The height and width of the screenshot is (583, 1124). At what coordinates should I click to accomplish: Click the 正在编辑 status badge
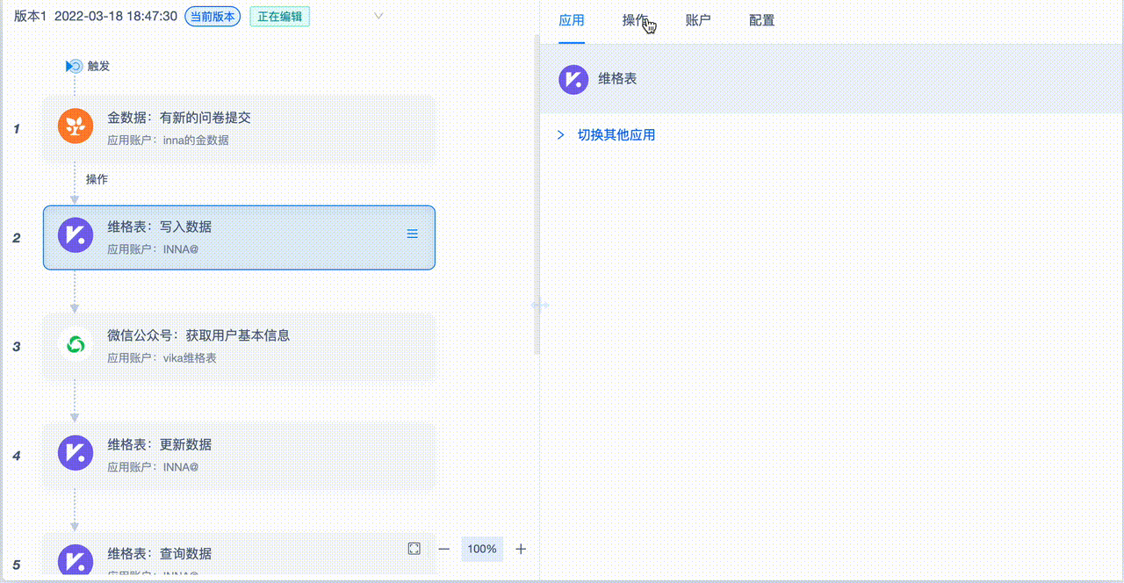(x=279, y=17)
